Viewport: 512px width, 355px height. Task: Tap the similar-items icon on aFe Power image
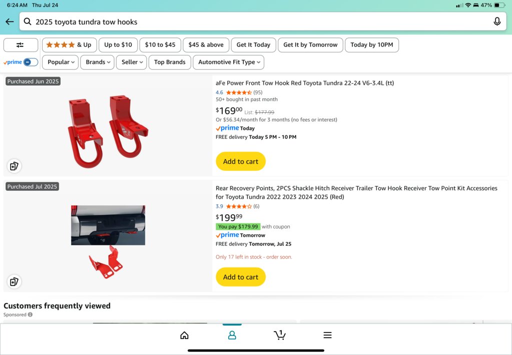(14, 166)
